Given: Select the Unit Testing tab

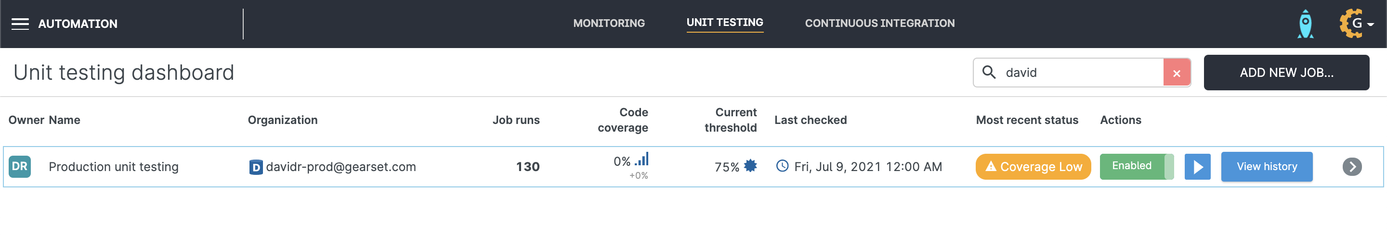Looking at the screenshot, I should coord(724,23).
